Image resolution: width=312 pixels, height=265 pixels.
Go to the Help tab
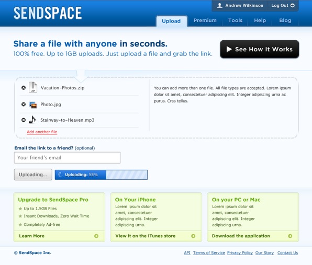260,20
